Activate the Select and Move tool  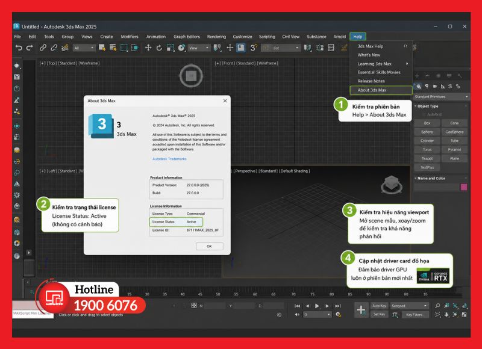point(148,48)
